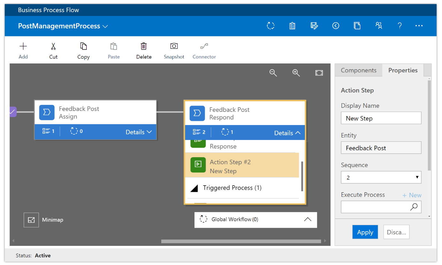442x265 pixels.
Task: Click the Feedback Post Respond stage icon
Action: [197, 114]
